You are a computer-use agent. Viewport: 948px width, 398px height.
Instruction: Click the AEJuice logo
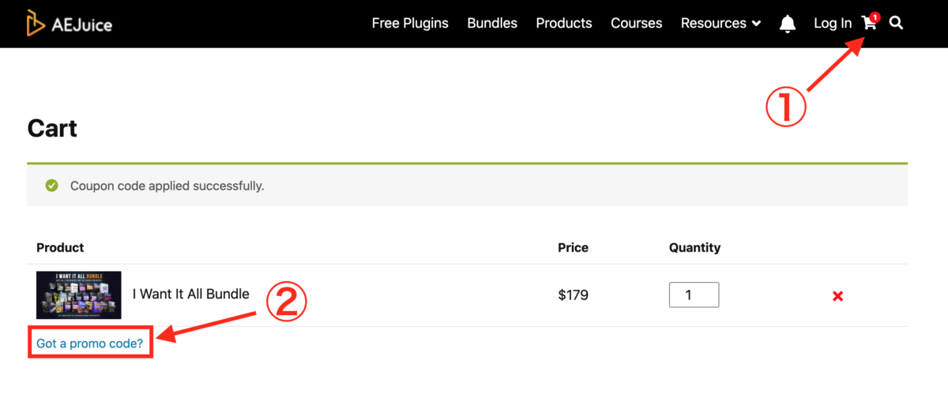70,24
